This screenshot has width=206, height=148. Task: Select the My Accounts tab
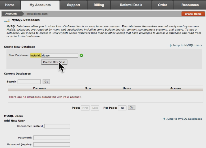coord(40,5)
